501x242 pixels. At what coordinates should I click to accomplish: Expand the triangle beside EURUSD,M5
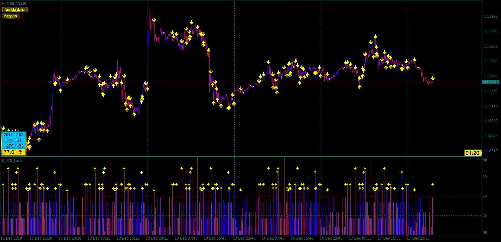(3, 4)
